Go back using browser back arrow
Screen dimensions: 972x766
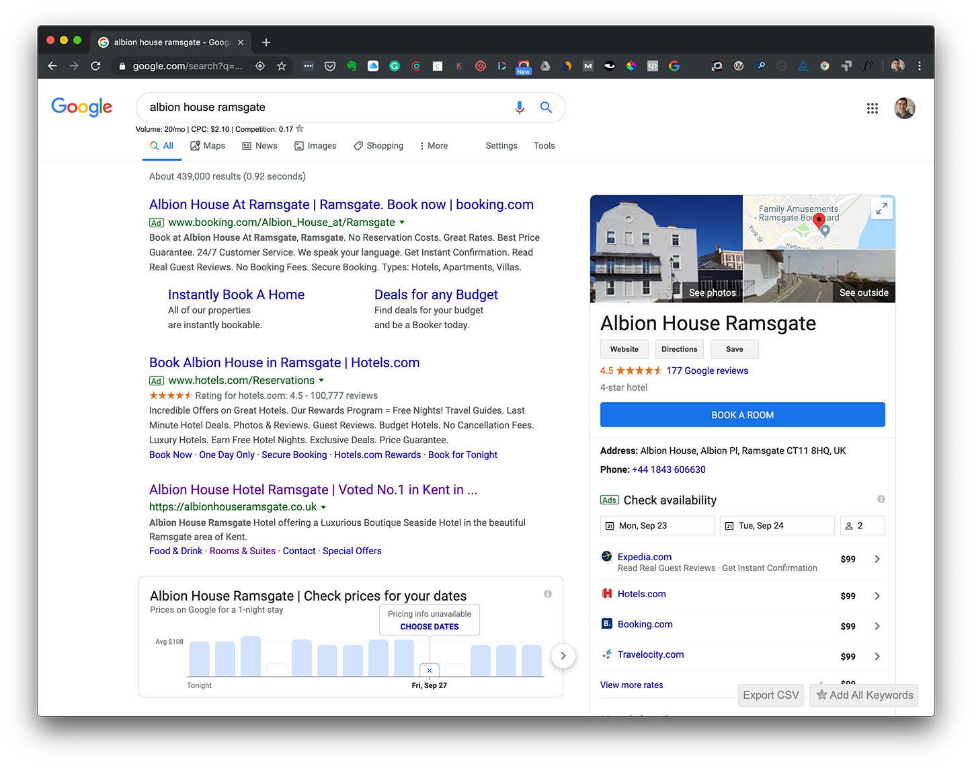tap(52, 66)
